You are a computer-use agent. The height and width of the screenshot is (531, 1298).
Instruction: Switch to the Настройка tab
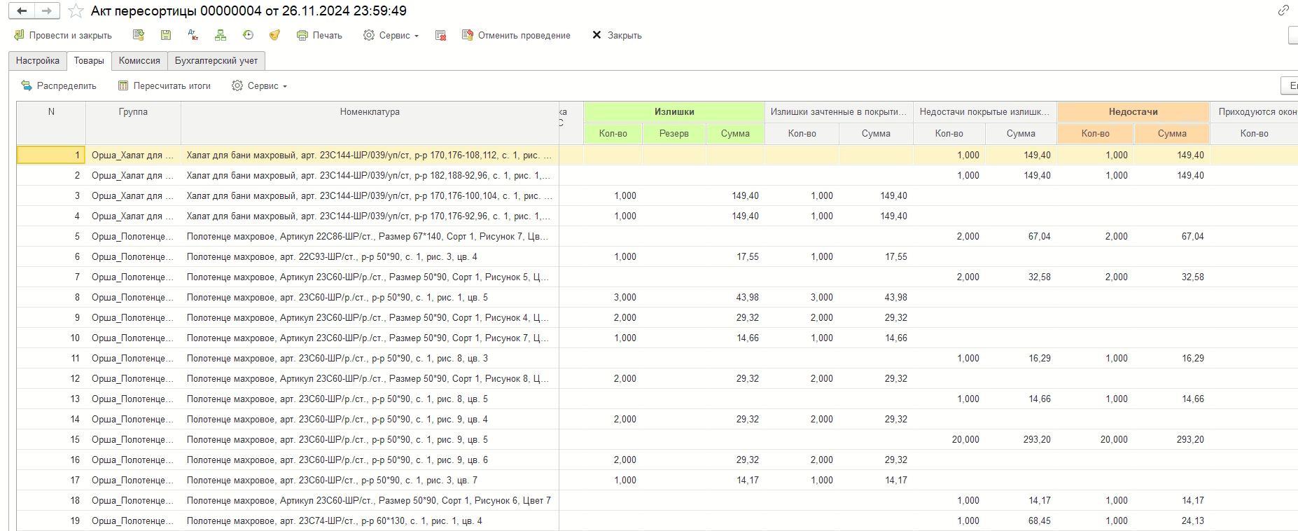(38, 61)
